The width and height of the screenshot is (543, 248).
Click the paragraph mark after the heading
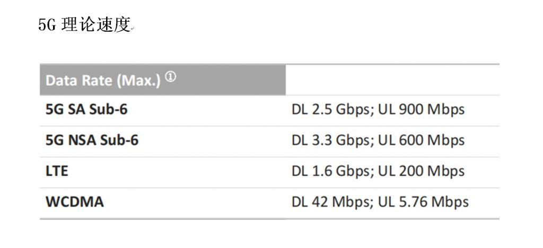(132, 30)
